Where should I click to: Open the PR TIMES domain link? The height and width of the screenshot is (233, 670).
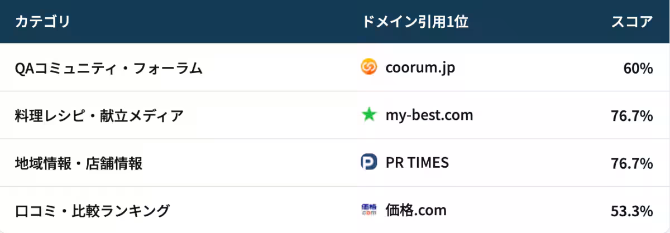click(417, 162)
